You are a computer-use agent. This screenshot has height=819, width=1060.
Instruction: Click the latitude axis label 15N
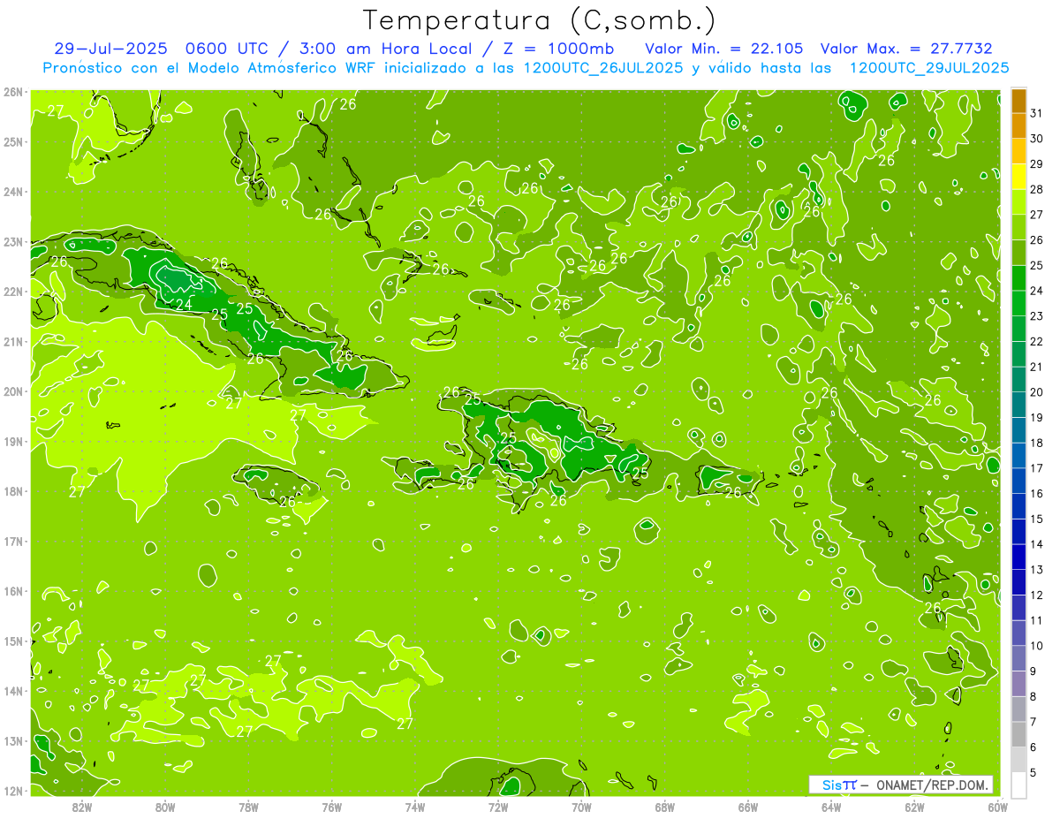coord(13,641)
